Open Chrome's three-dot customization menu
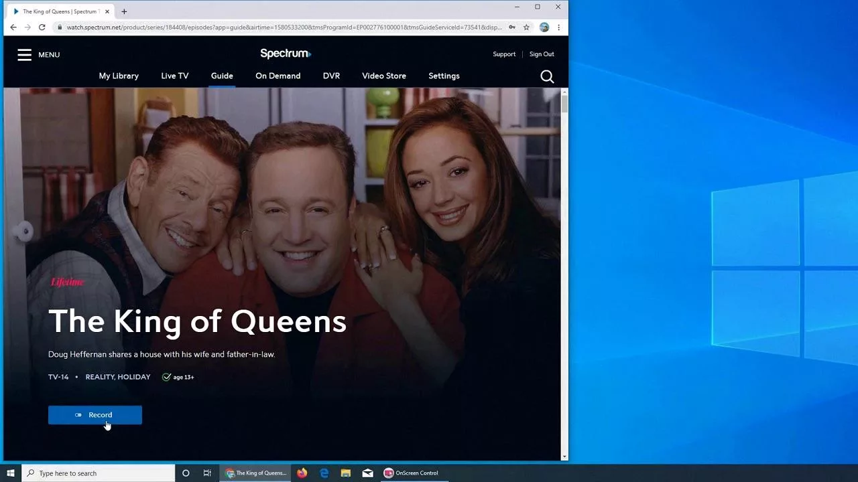 tap(559, 27)
